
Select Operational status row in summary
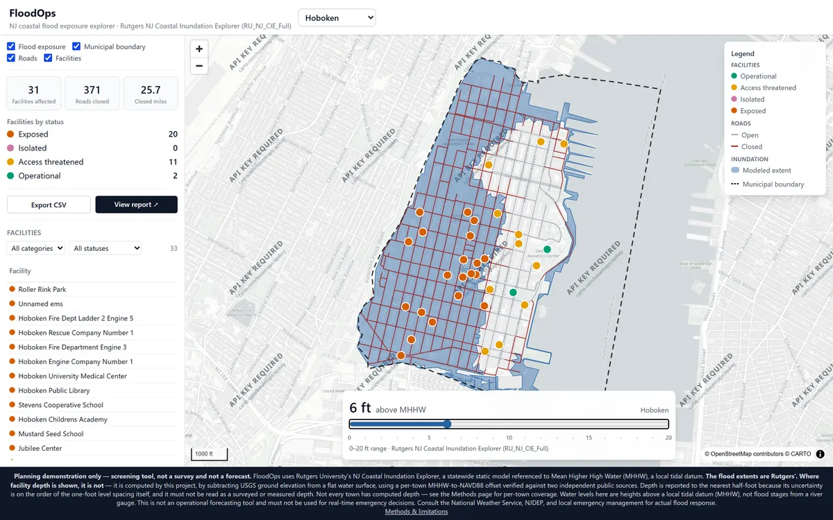[92, 175]
